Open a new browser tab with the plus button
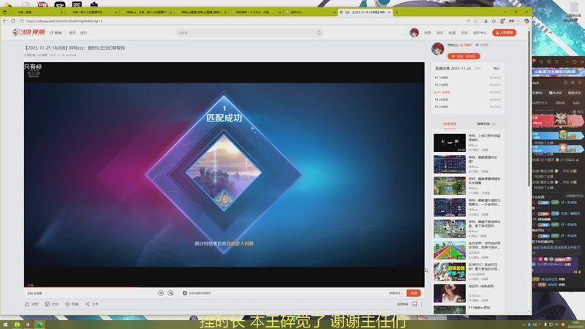 (396, 12)
